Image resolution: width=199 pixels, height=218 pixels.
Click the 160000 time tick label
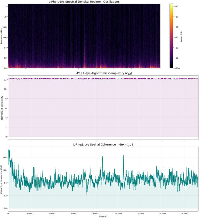tap(184, 213)
